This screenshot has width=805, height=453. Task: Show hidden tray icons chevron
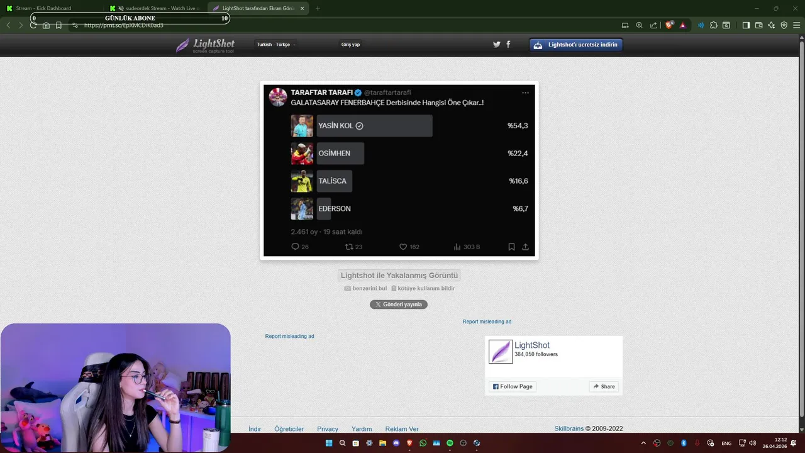643,443
